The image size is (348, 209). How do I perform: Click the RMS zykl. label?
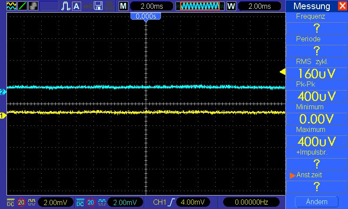point(312,62)
